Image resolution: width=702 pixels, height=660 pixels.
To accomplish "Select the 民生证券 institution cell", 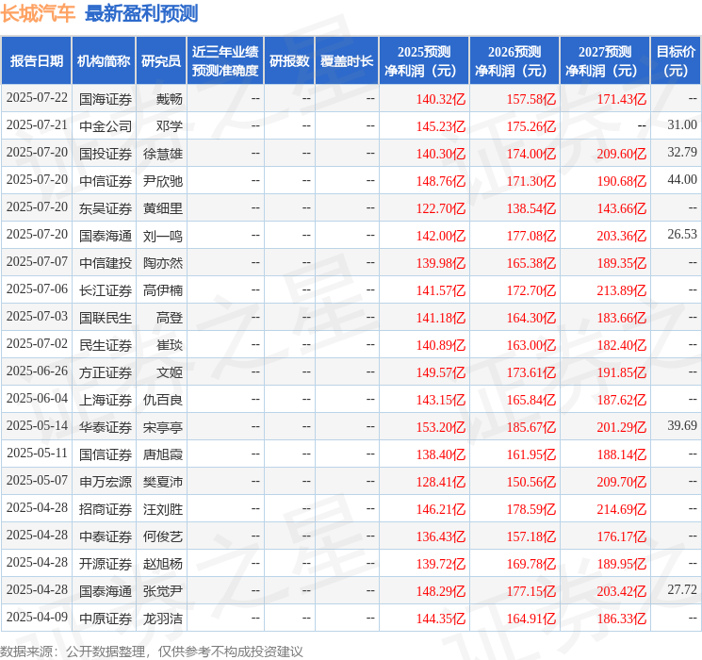I will tap(106, 345).
